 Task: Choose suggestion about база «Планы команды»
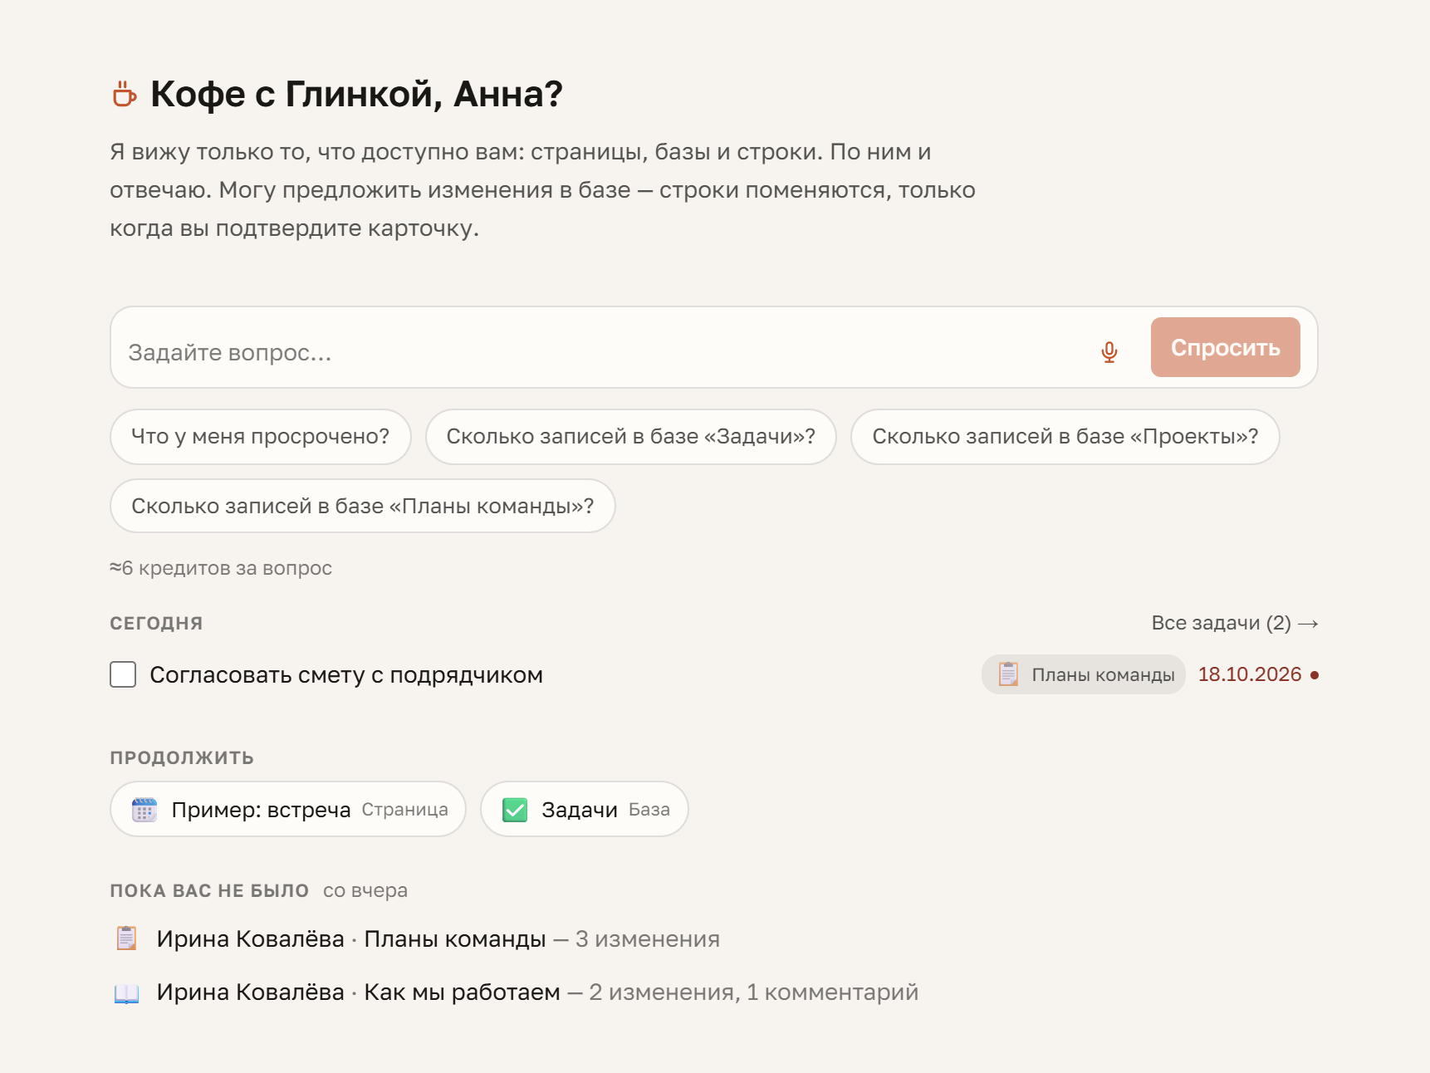(x=363, y=506)
